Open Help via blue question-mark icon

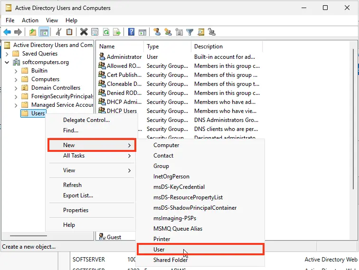131,32
